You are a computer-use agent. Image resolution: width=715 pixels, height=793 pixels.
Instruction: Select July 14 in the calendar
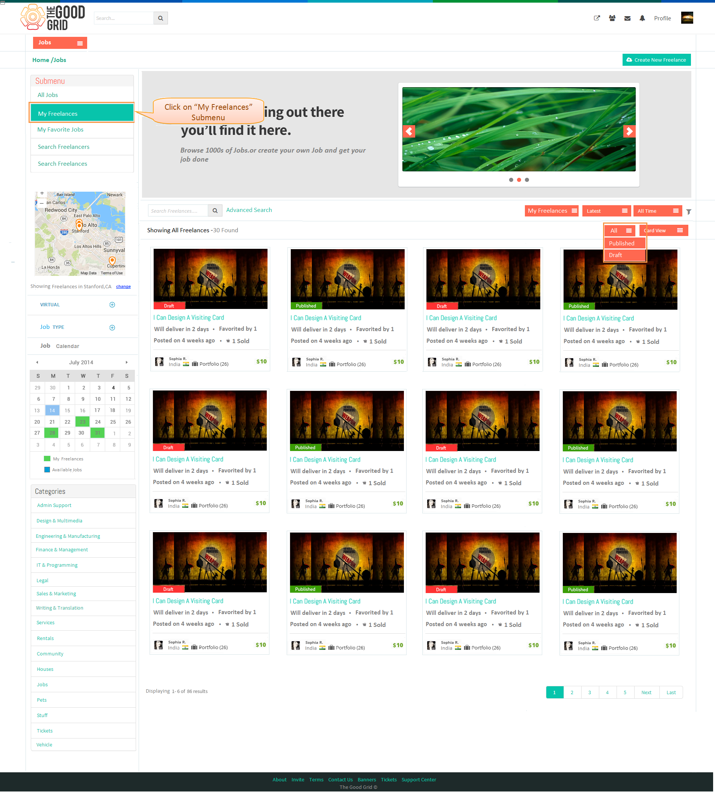[52, 411]
